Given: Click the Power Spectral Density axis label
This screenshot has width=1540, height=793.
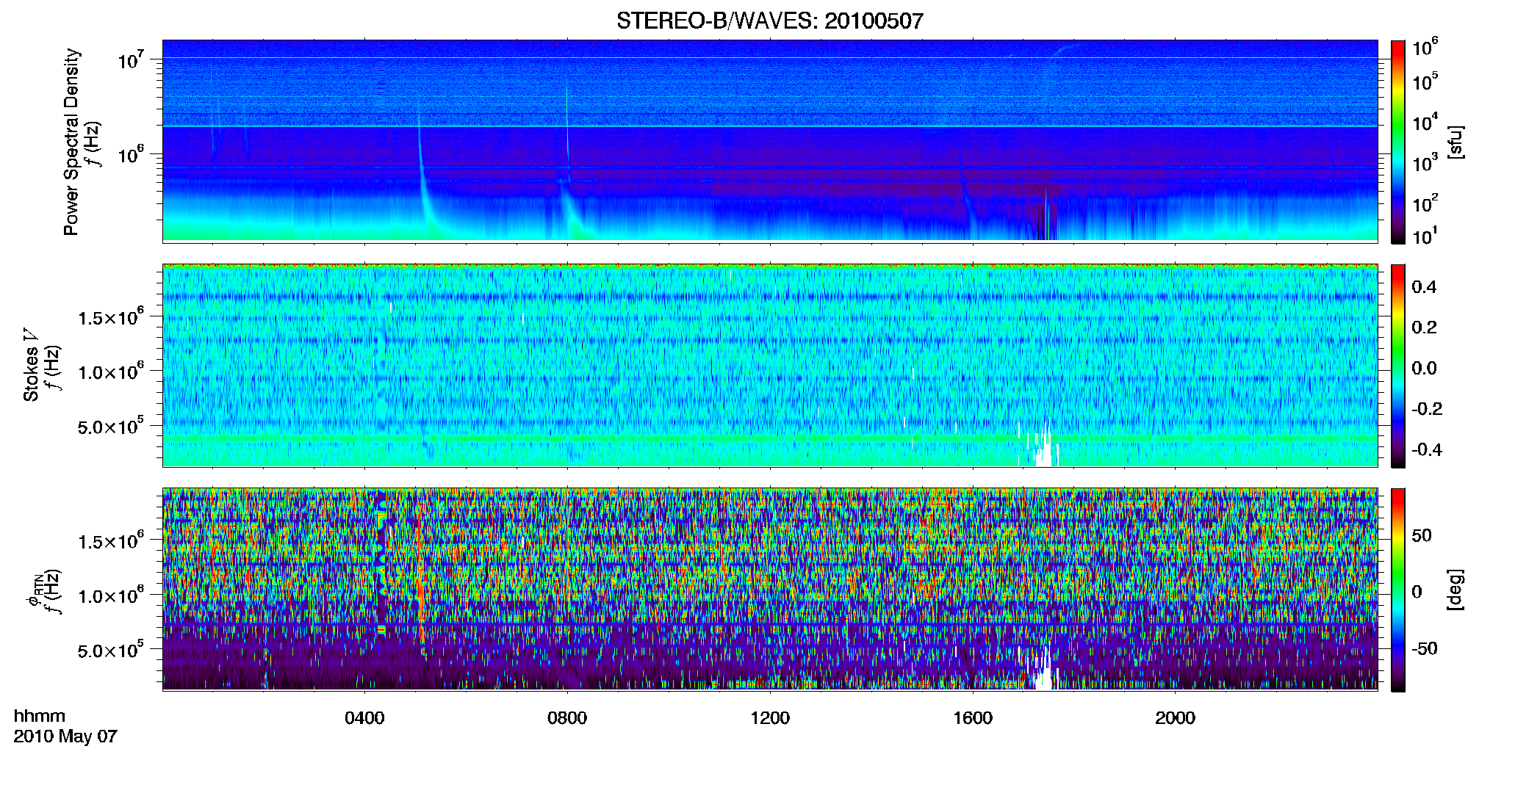Looking at the screenshot, I should coord(71,142).
